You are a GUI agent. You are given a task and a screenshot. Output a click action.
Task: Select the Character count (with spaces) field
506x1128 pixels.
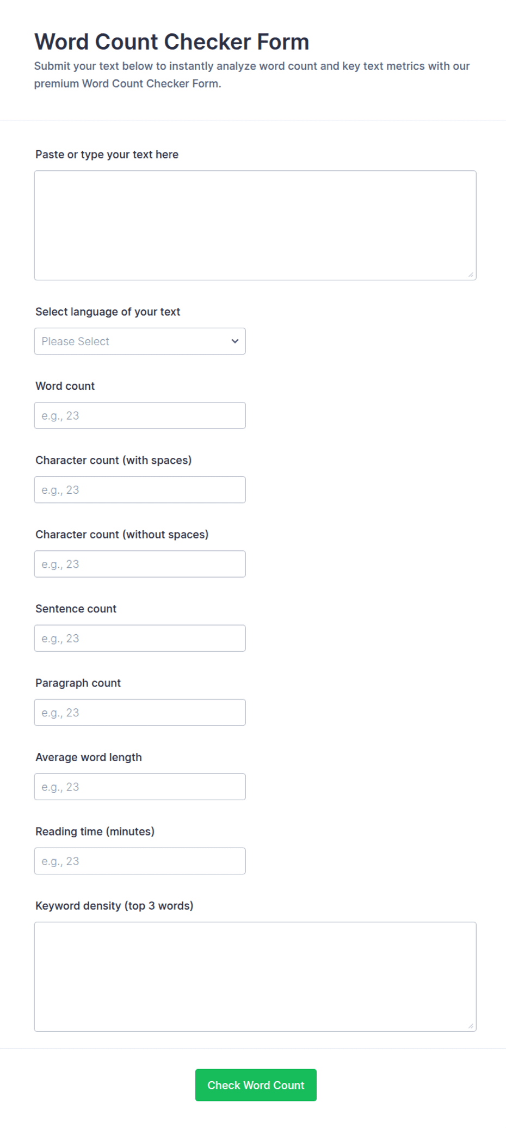[140, 490]
